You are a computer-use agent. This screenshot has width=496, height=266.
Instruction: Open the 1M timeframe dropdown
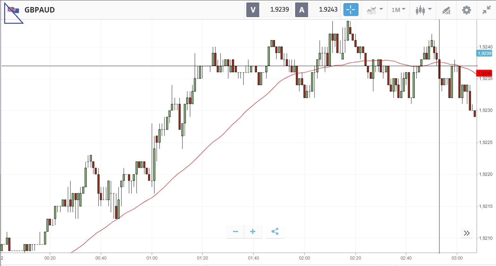tap(398, 10)
